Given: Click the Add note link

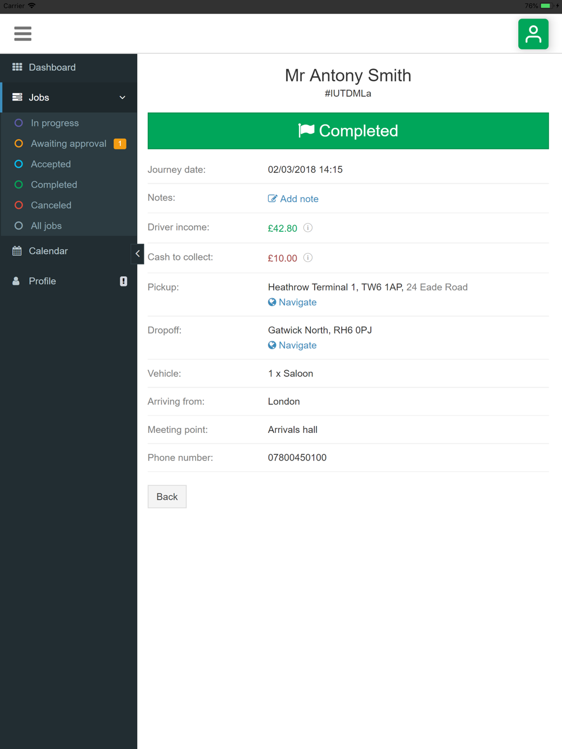Looking at the screenshot, I should point(293,199).
